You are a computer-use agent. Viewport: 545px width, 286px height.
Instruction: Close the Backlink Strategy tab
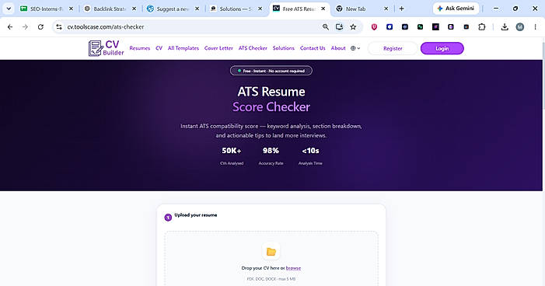[135, 9]
